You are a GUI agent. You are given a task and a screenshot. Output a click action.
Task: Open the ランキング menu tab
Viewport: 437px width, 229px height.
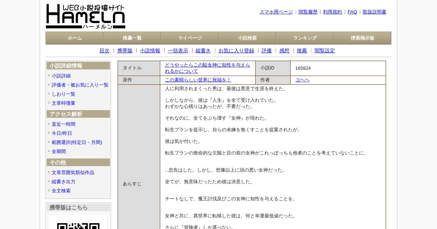tap(305, 38)
